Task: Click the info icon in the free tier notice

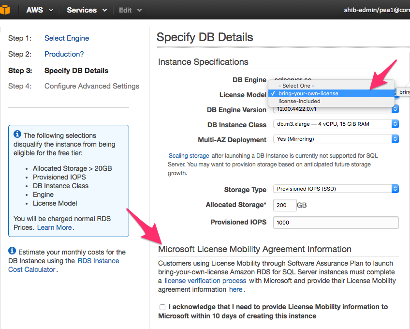Action: coord(17,134)
